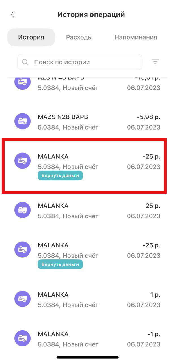Tap the highlighted MALANKA -25 р. transaction icon

[22, 161]
